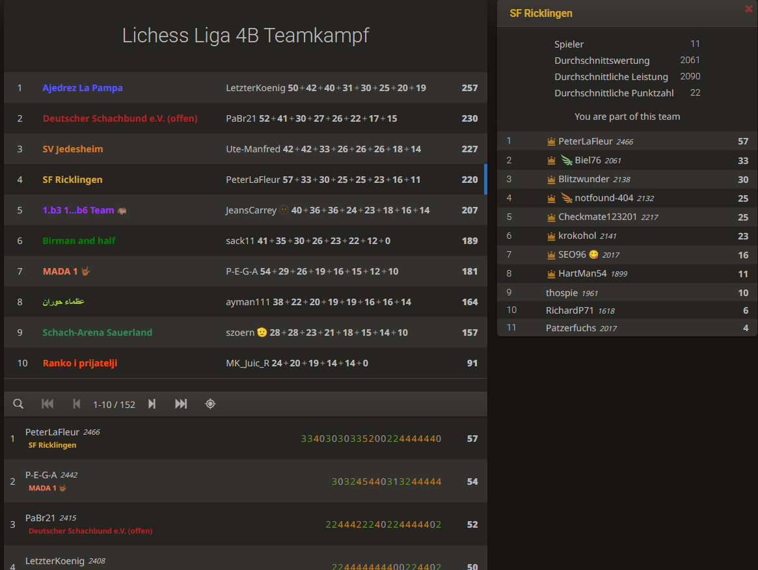The image size is (758, 570).
Task: Open the Deutscher Schachbund e.V. team page
Action: (120, 118)
